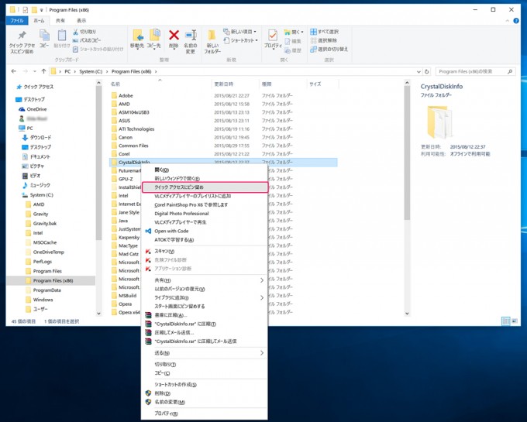
Task: Select OneDrive in navigation pane
Action: click(36, 109)
